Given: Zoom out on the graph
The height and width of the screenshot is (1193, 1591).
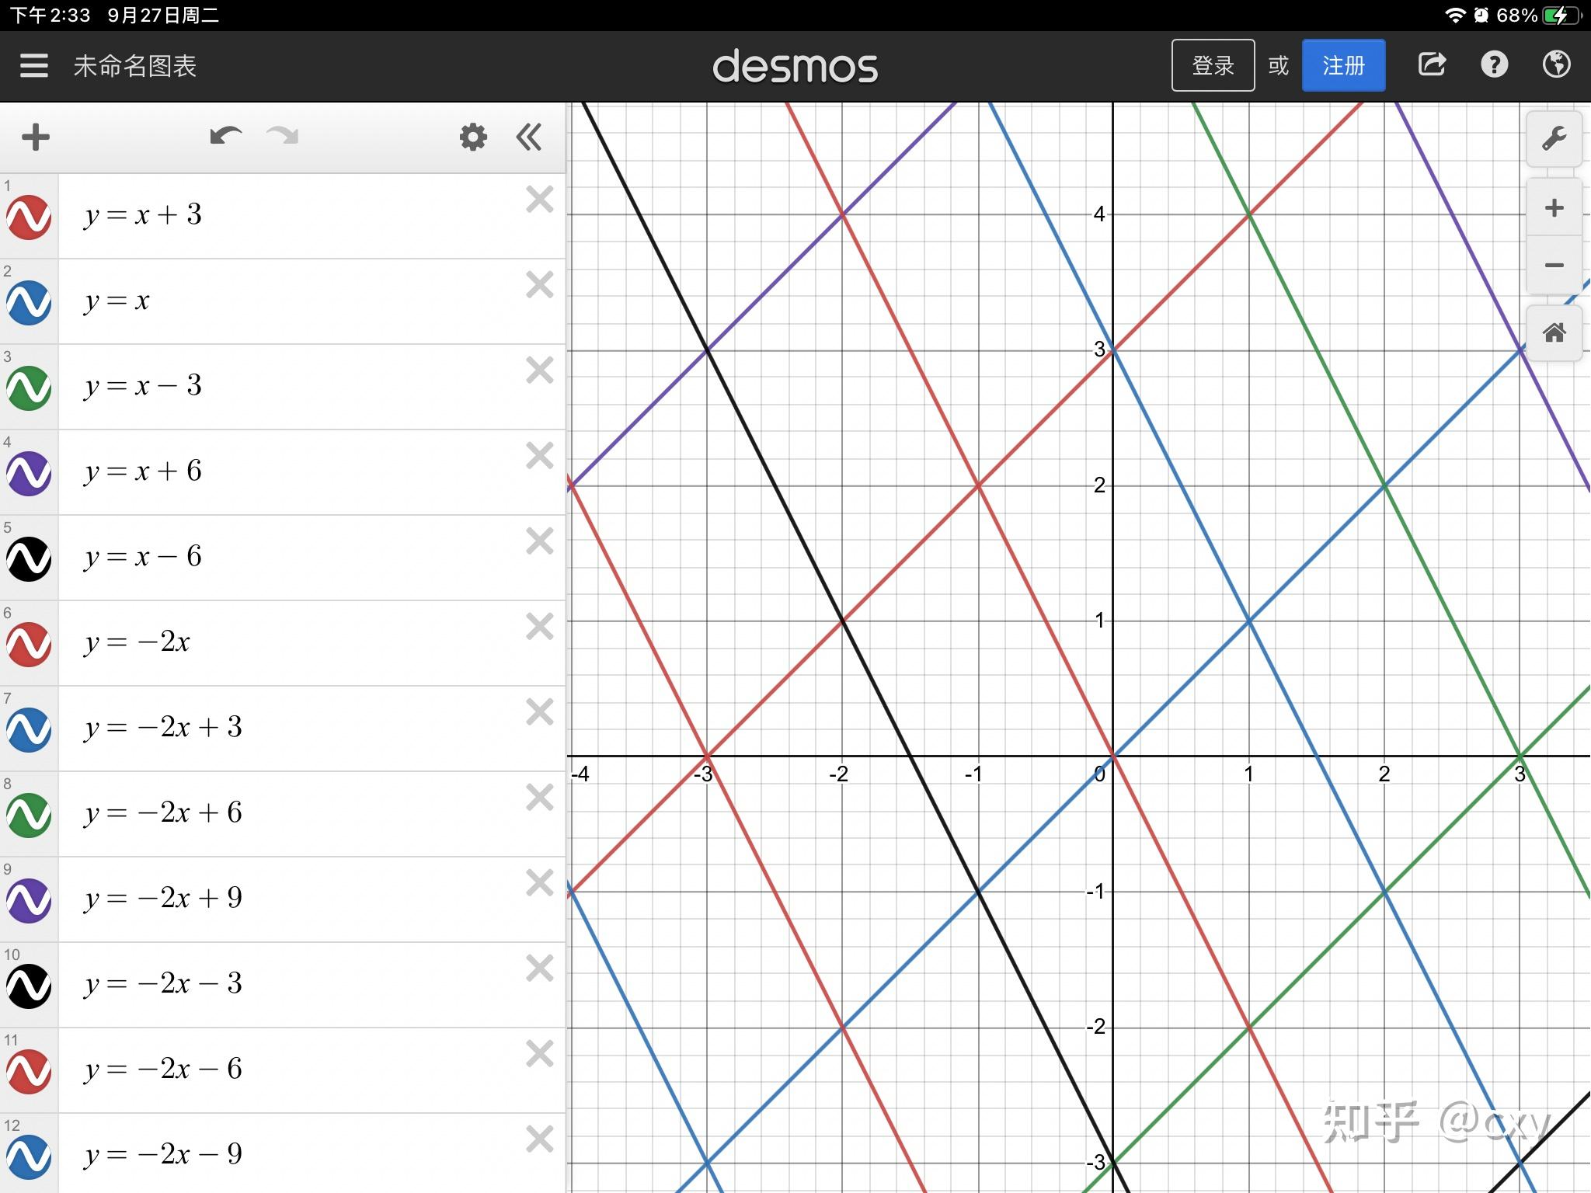Looking at the screenshot, I should pos(1554,266).
